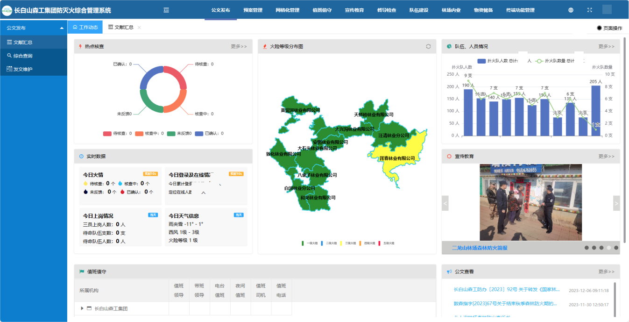Toggle the 核查中 legend item

149,133
